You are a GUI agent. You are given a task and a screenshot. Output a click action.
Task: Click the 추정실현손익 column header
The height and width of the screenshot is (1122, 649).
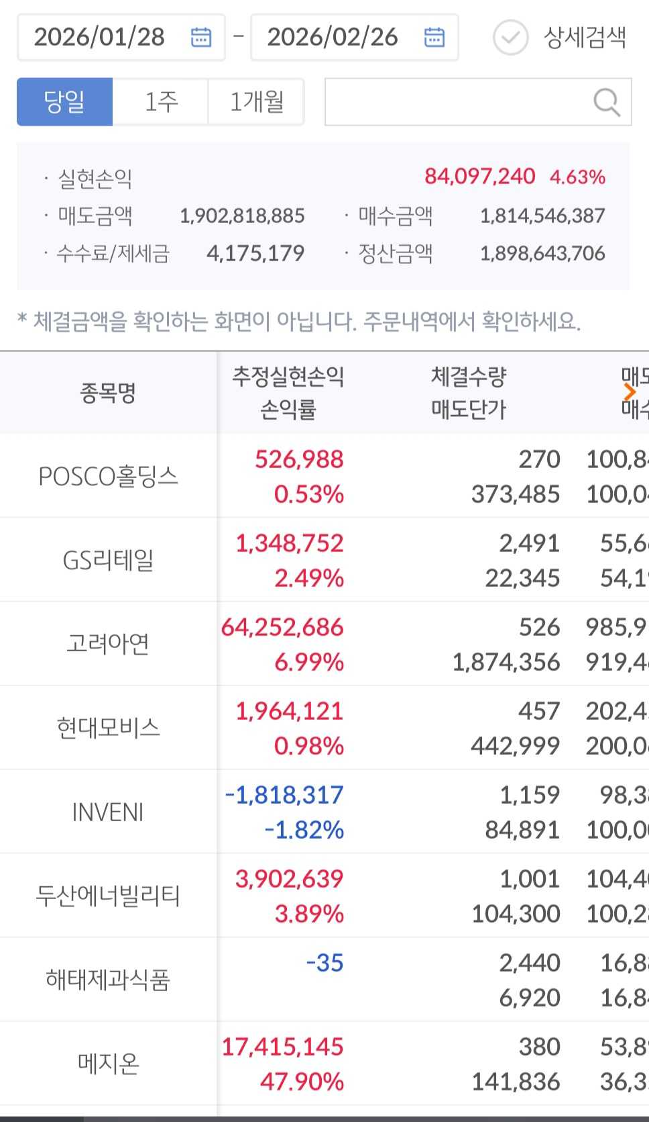(x=288, y=377)
